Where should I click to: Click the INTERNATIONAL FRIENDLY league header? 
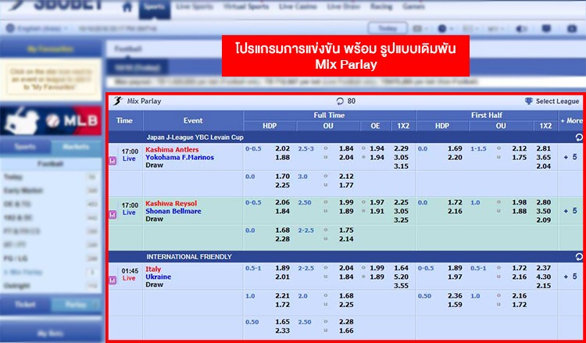pyautogui.click(x=189, y=257)
